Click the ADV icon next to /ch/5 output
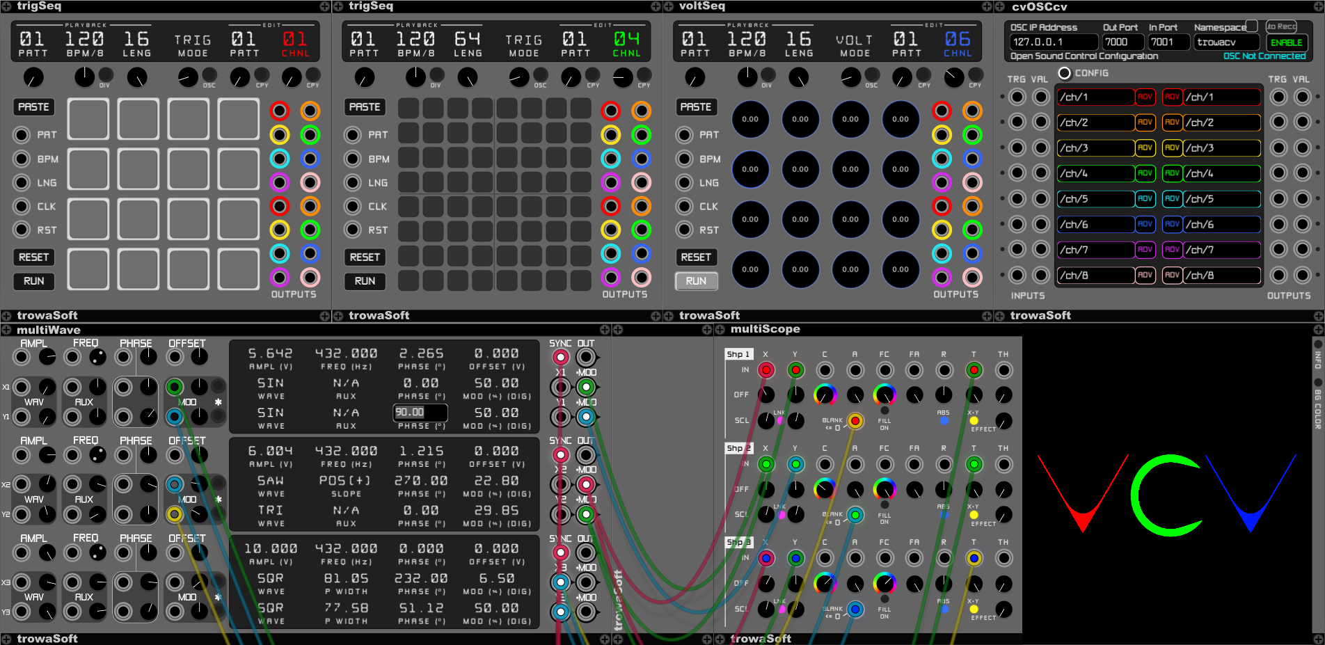The height and width of the screenshot is (645, 1325). (1172, 199)
